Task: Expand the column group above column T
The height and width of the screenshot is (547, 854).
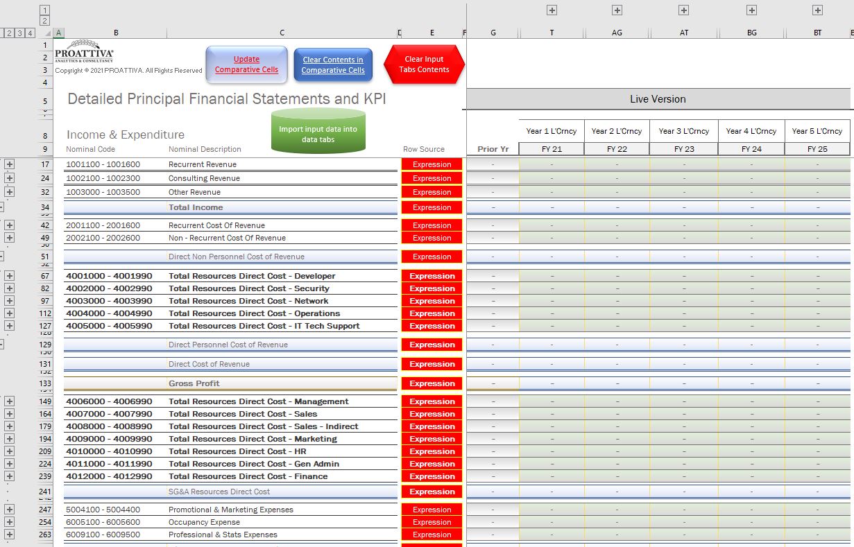Action: 552,10
